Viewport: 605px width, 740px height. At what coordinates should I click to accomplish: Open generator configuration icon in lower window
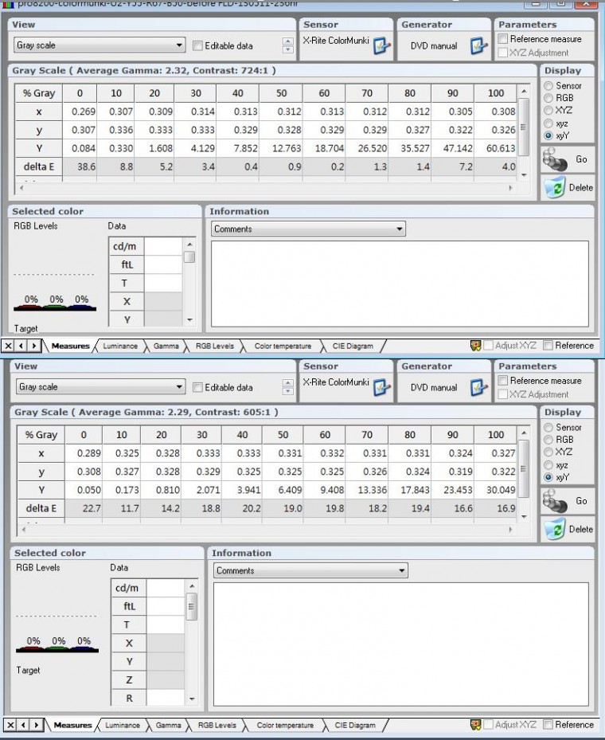click(478, 387)
